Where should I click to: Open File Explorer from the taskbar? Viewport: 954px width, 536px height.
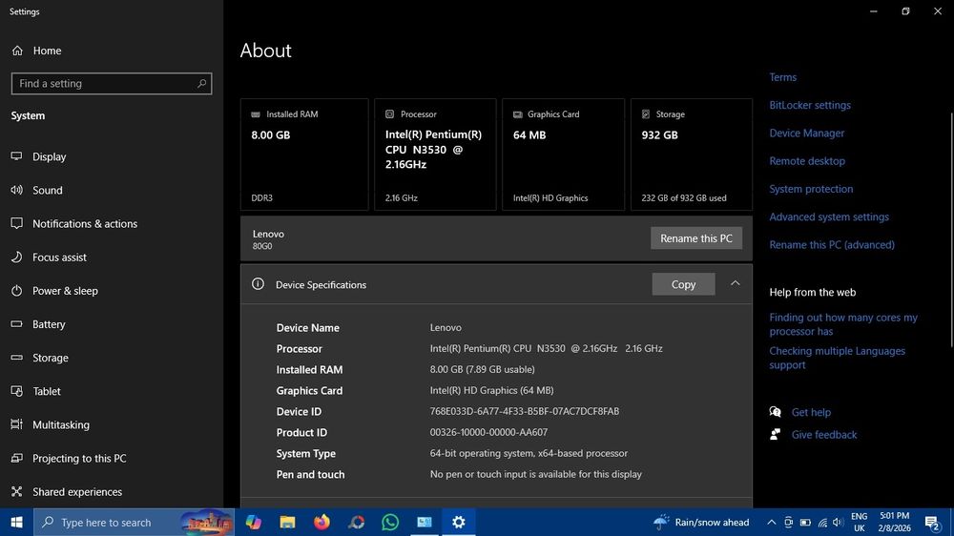[287, 522]
